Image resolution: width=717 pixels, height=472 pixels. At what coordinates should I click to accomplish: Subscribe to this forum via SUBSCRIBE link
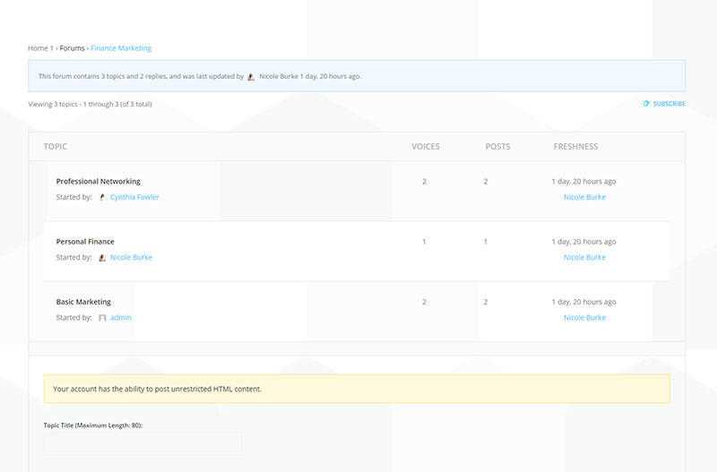[669, 104]
